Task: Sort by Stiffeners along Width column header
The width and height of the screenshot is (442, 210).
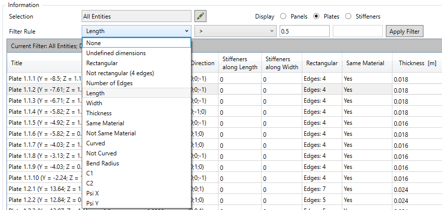Action: (282, 63)
